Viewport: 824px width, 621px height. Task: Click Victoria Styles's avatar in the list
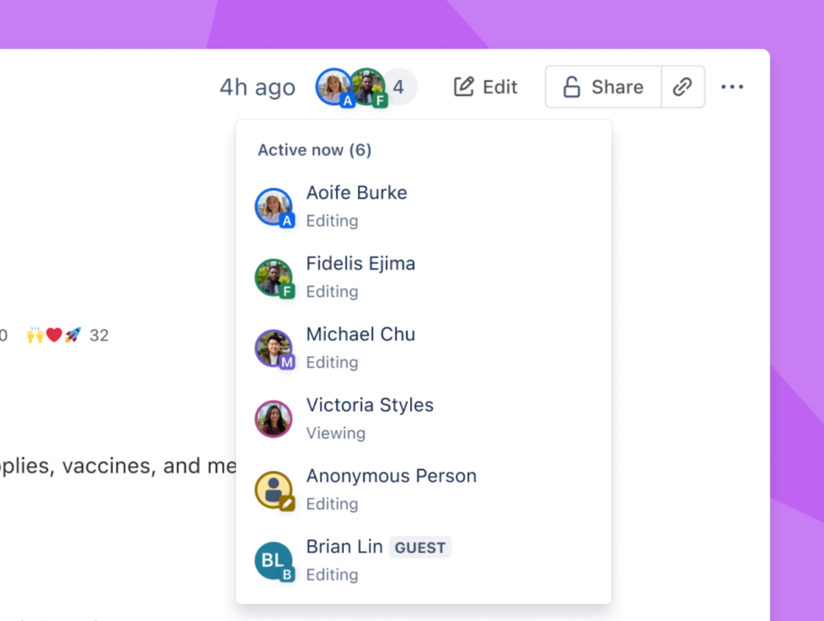pyautogui.click(x=273, y=419)
